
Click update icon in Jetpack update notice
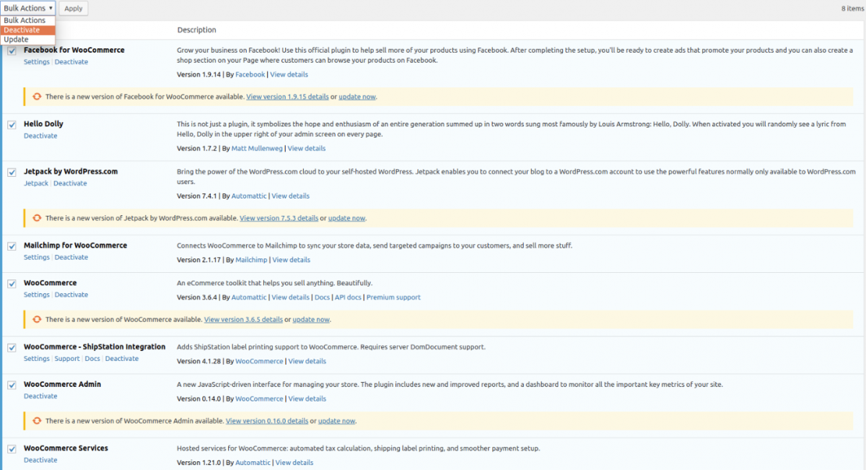click(x=36, y=217)
